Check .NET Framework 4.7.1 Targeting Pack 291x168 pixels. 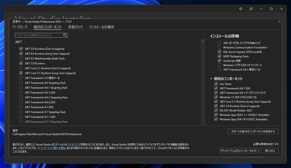[21, 122]
